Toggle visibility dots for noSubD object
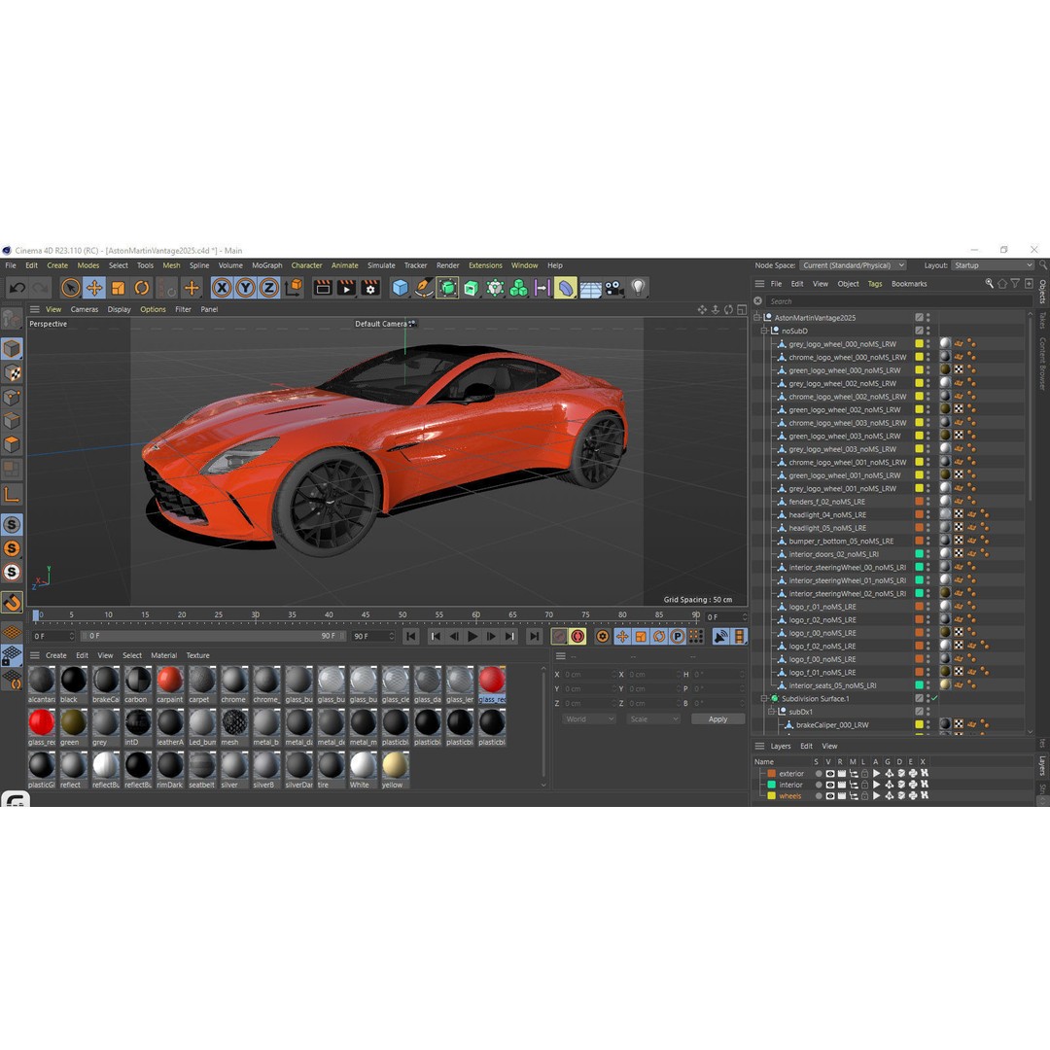This screenshot has height=1050, width=1050. pyautogui.click(x=928, y=331)
